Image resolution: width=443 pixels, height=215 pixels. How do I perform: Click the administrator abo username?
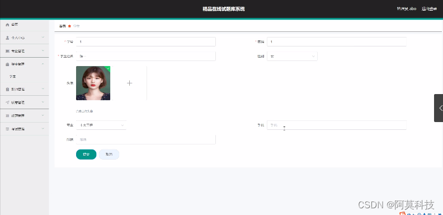coord(407,9)
